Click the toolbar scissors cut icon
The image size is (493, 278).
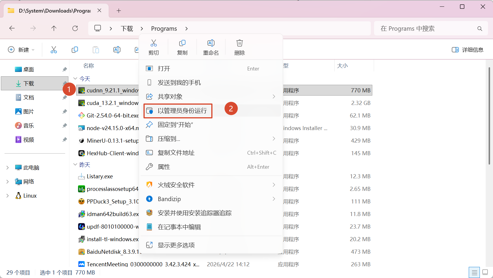point(54,50)
